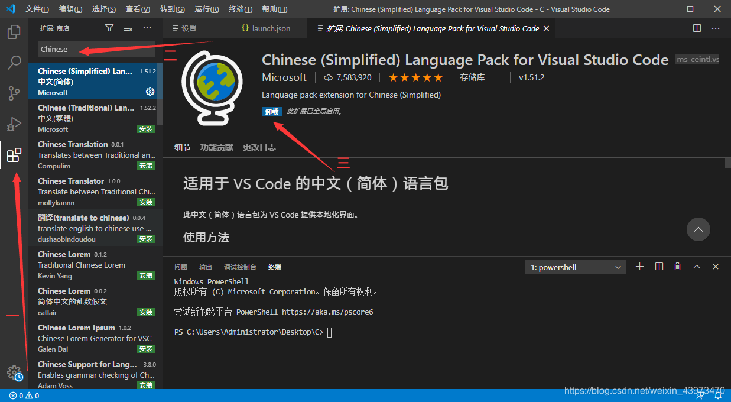Open the 编辑(E) menu

tap(71, 9)
